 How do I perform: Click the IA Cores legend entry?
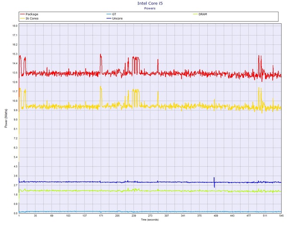click(29, 18)
